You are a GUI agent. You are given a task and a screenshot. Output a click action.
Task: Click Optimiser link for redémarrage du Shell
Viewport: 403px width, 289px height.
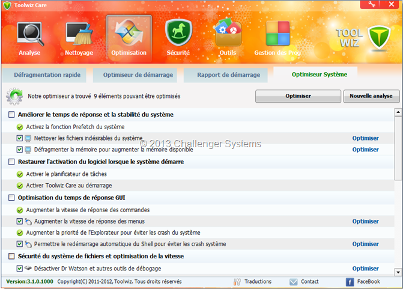coord(366,244)
